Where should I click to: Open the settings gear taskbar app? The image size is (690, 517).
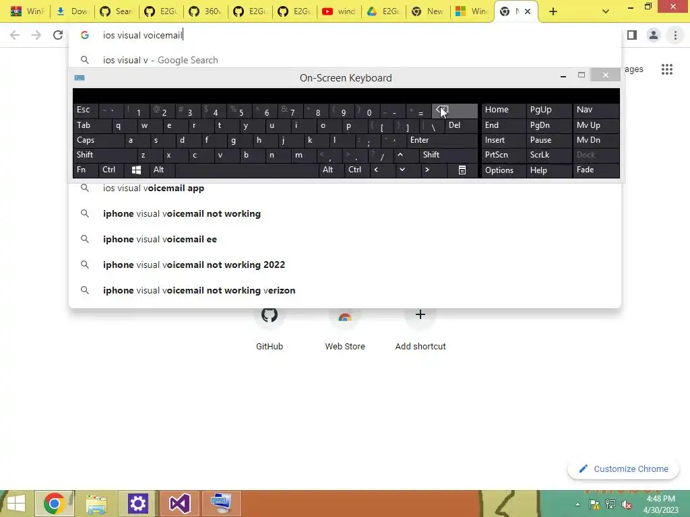click(137, 504)
